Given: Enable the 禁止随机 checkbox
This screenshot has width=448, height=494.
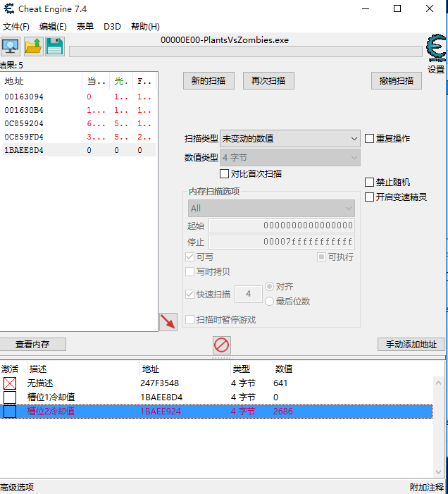Looking at the screenshot, I should click(x=369, y=183).
